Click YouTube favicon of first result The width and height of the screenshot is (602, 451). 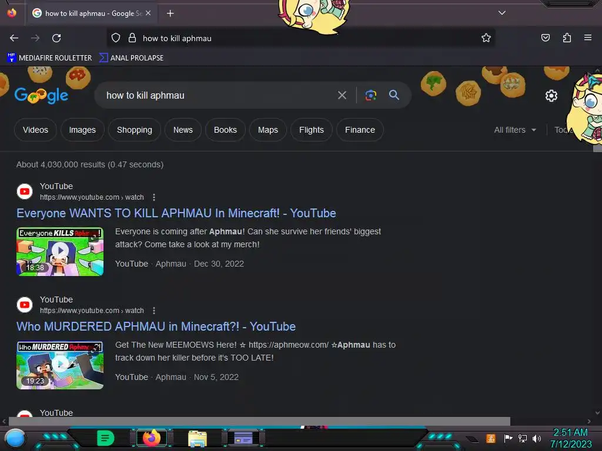pos(25,191)
